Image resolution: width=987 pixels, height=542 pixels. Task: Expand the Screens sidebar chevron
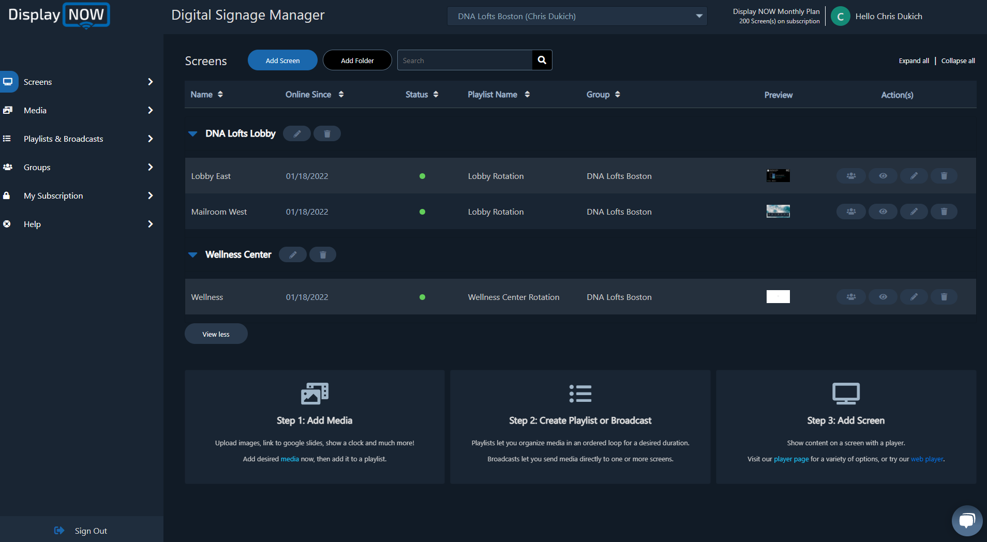point(151,82)
